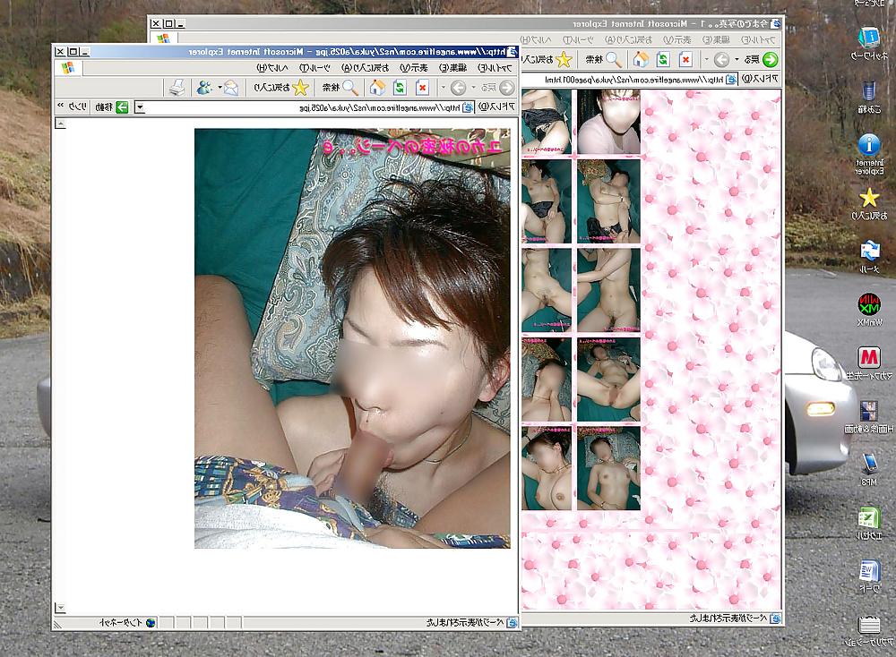Screen dimensions: 896x657
Task: Open the front window address bar dropdown arrow
Action: pos(140,107)
